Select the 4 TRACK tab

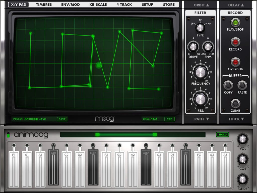pos(124,5)
